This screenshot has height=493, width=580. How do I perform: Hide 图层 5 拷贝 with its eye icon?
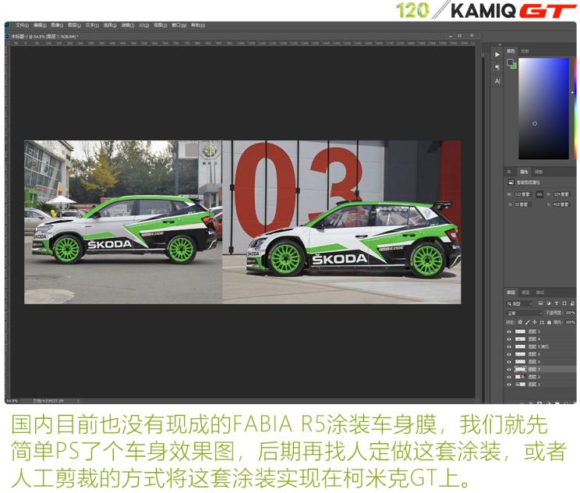click(509, 347)
